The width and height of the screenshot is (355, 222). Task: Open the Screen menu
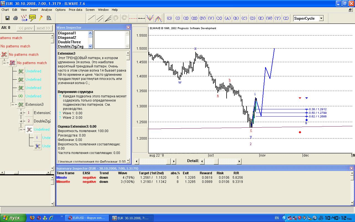[x=90, y=10]
